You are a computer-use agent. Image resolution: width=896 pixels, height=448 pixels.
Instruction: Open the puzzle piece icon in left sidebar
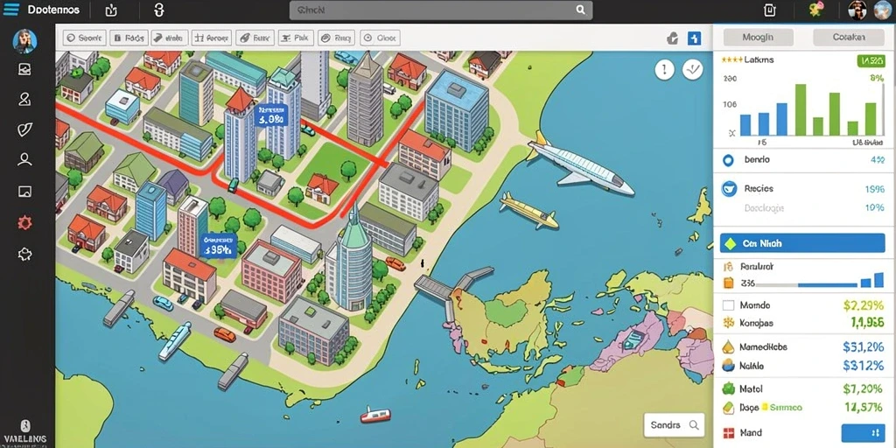(24, 255)
